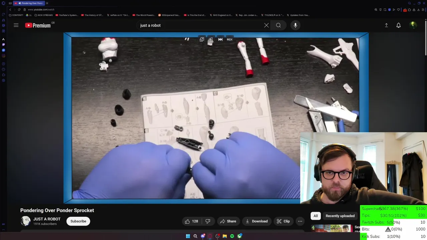Viewport: 427px width, 240px height.
Task: Open the JUST A ROBOT channel name link
Action: click(47, 219)
